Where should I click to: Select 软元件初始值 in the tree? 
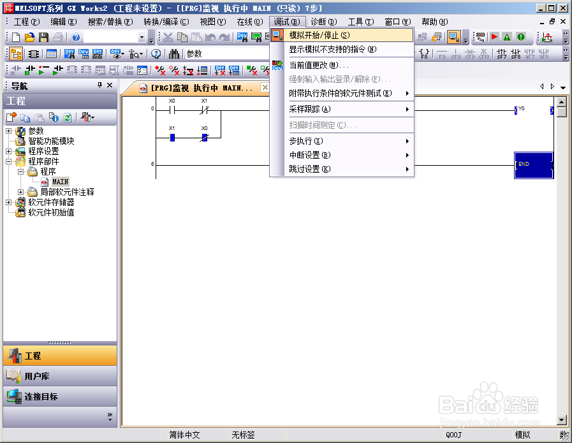point(51,212)
